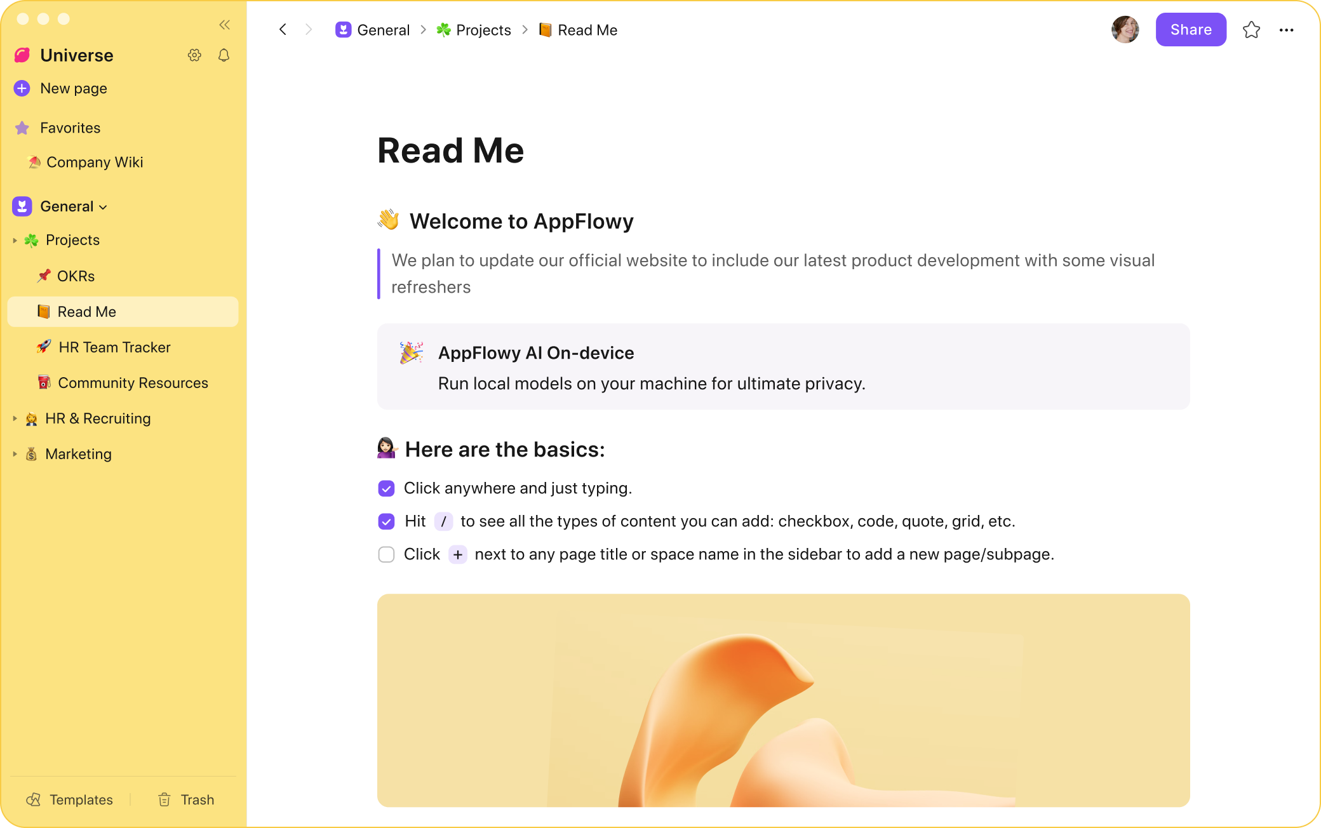Expand the Marketing section in sidebar
1321x828 pixels.
pyautogui.click(x=15, y=454)
